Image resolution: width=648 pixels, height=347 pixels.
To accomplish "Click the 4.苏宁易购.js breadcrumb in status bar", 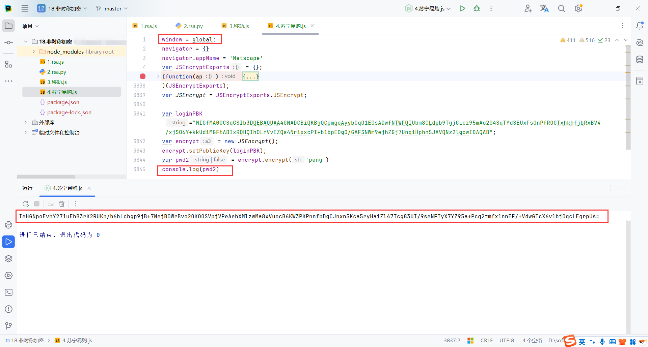I will tap(74, 341).
